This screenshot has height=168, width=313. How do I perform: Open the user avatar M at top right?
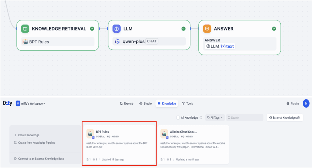[x=306, y=103]
